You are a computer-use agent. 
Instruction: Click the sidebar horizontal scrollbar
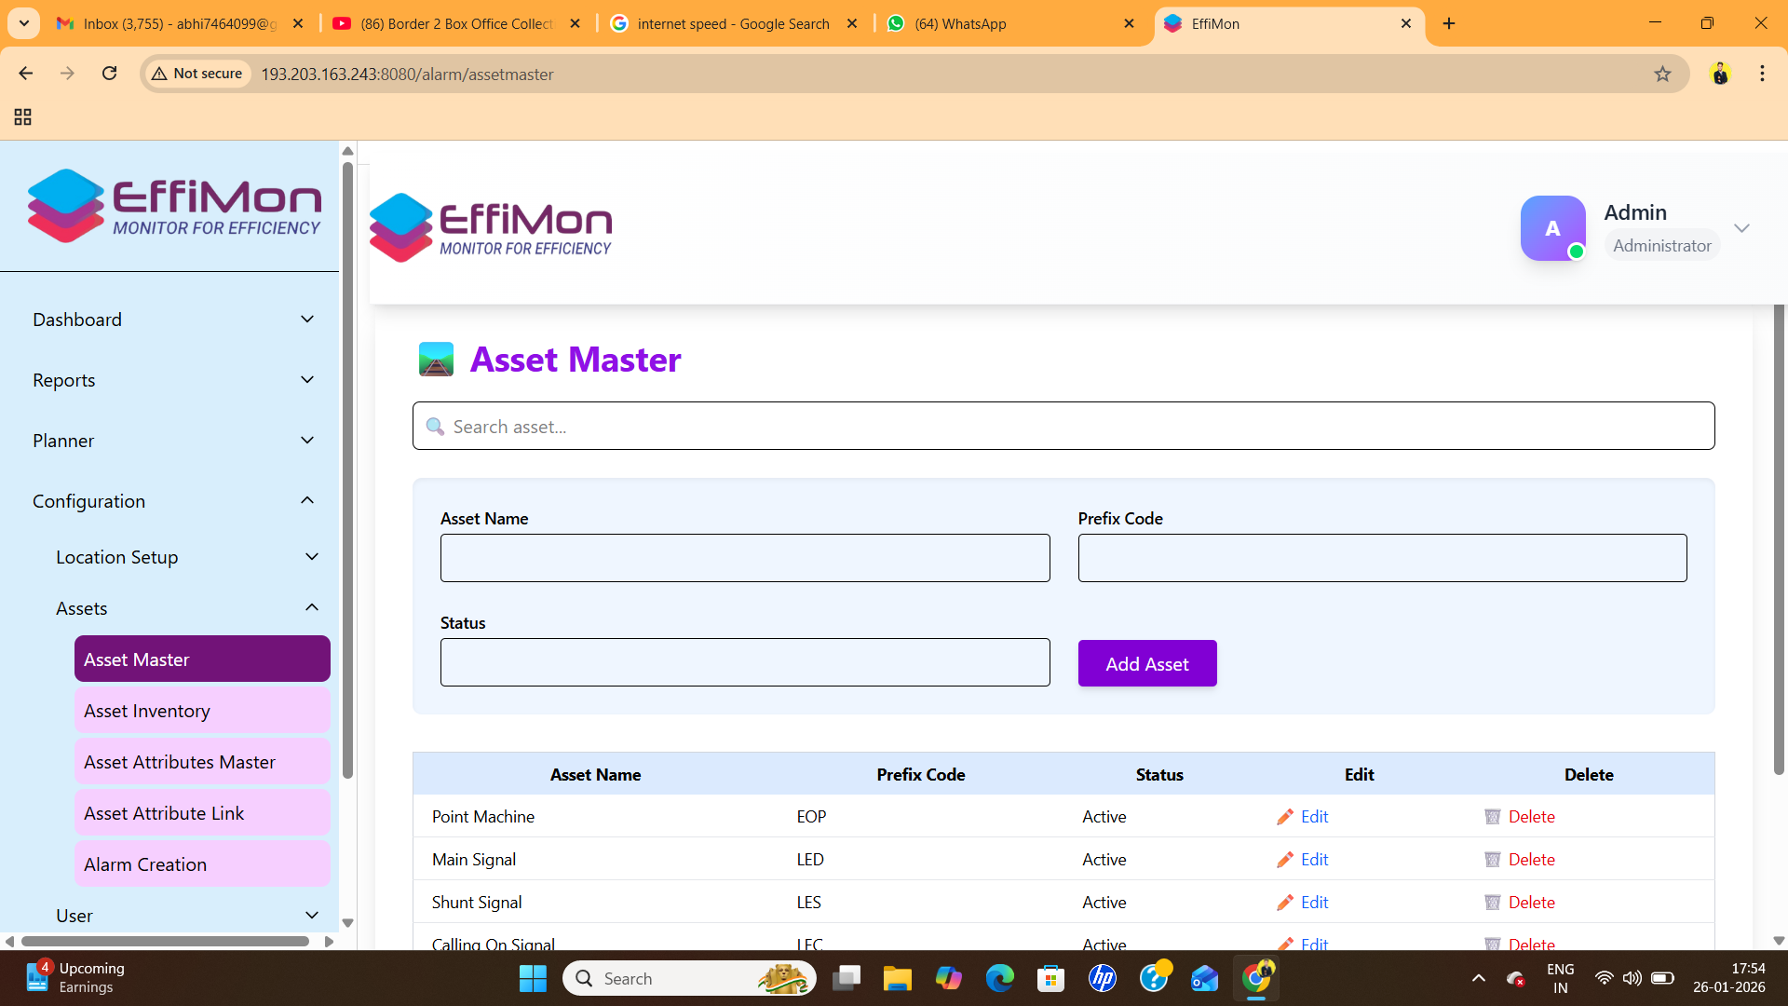tap(165, 942)
